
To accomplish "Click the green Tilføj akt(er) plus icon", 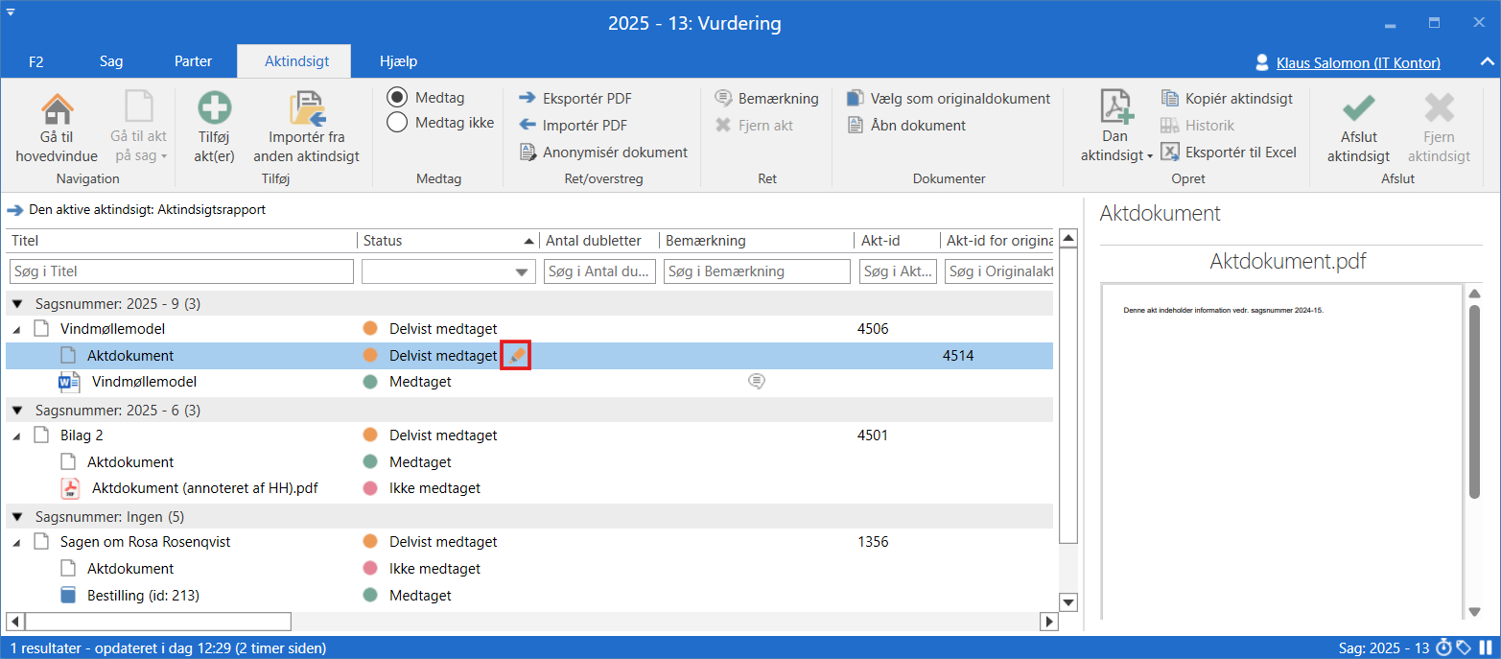I will (x=215, y=108).
